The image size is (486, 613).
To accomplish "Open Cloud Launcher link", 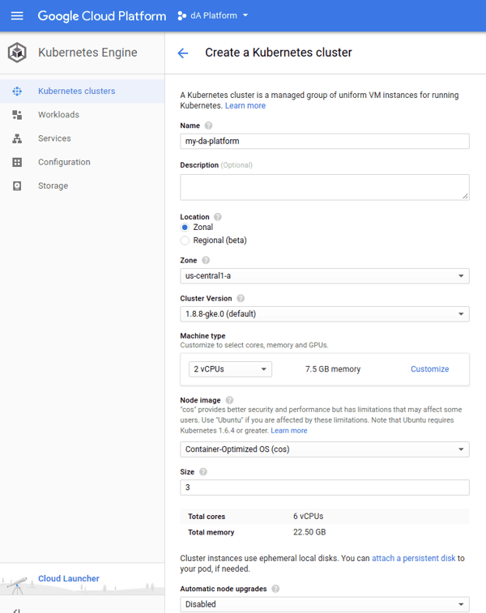I will (69, 578).
